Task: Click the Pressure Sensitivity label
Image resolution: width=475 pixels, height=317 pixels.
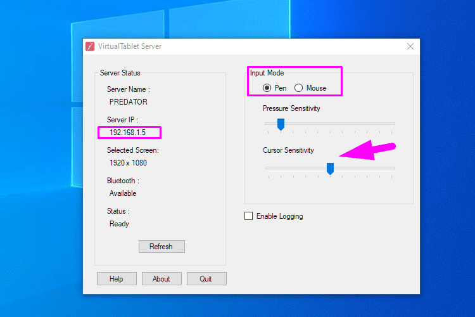Action: click(291, 108)
